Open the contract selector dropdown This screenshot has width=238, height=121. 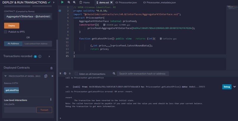pyautogui.click(x=28, y=16)
